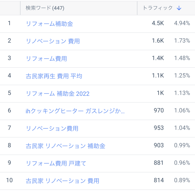Click the 0.89% traffic share
This screenshot has width=195, height=192.
coord(182,181)
